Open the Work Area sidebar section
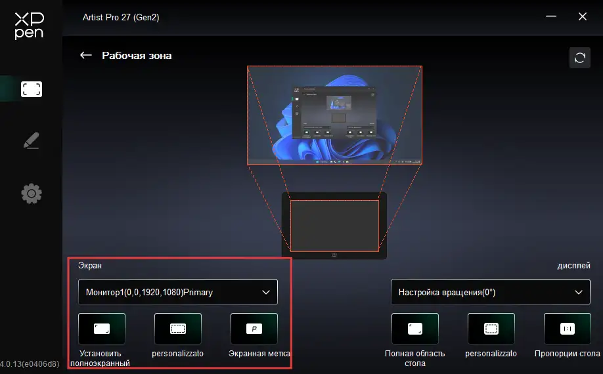This screenshot has height=374, width=603. tap(31, 89)
